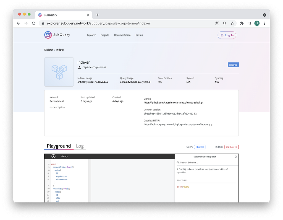Open the Query root type link

pyautogui.click(x=186, y=187)
